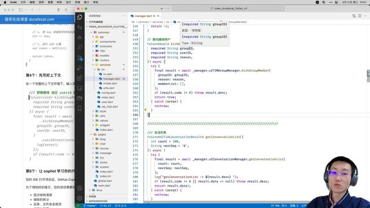Click line number 170 in gutter
The height and width of the screenshot is (208, 370).
tap(135, 132)
